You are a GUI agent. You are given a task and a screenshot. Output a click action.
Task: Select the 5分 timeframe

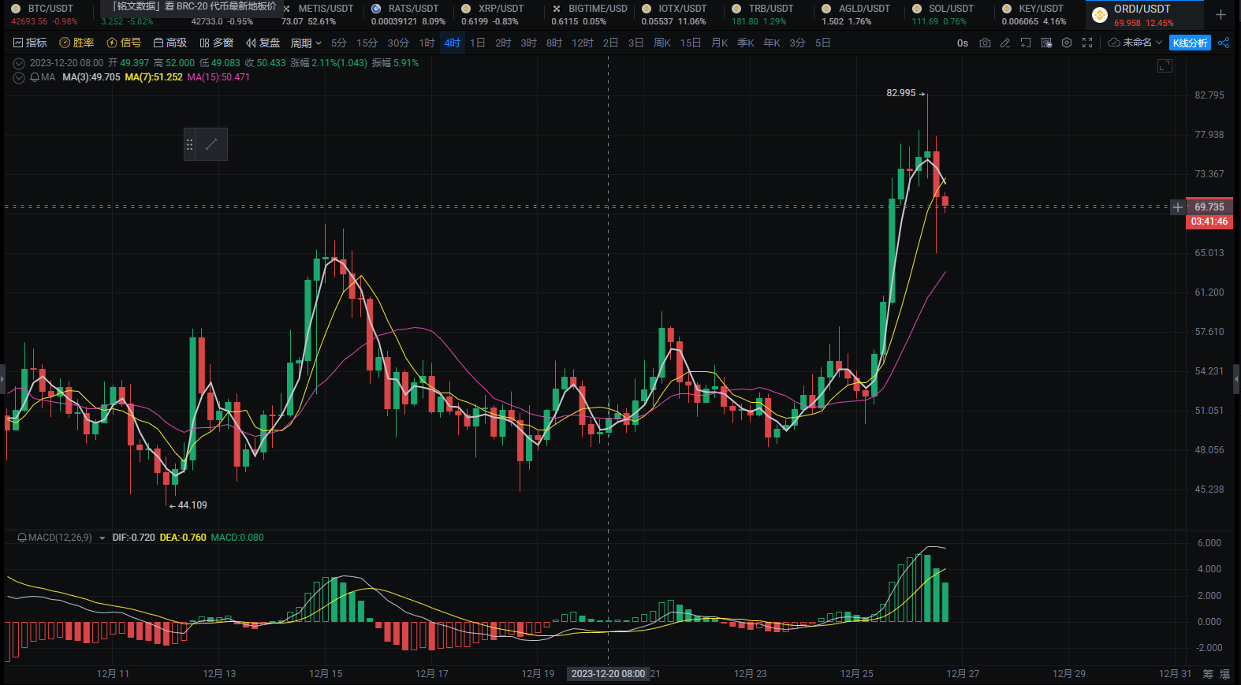339,43
